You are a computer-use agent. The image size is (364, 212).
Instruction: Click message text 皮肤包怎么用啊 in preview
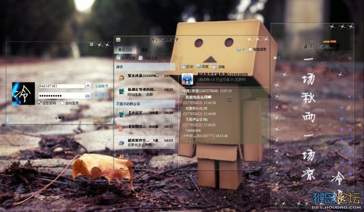pos(198,97)
